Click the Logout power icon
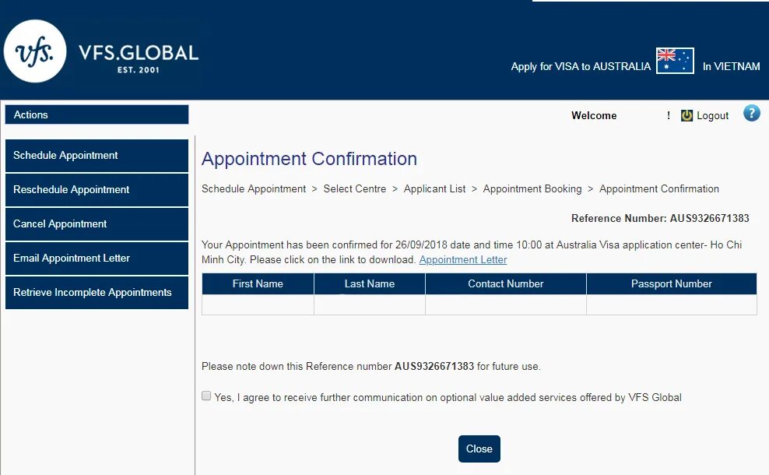769x475 pixels. (686, 115)
